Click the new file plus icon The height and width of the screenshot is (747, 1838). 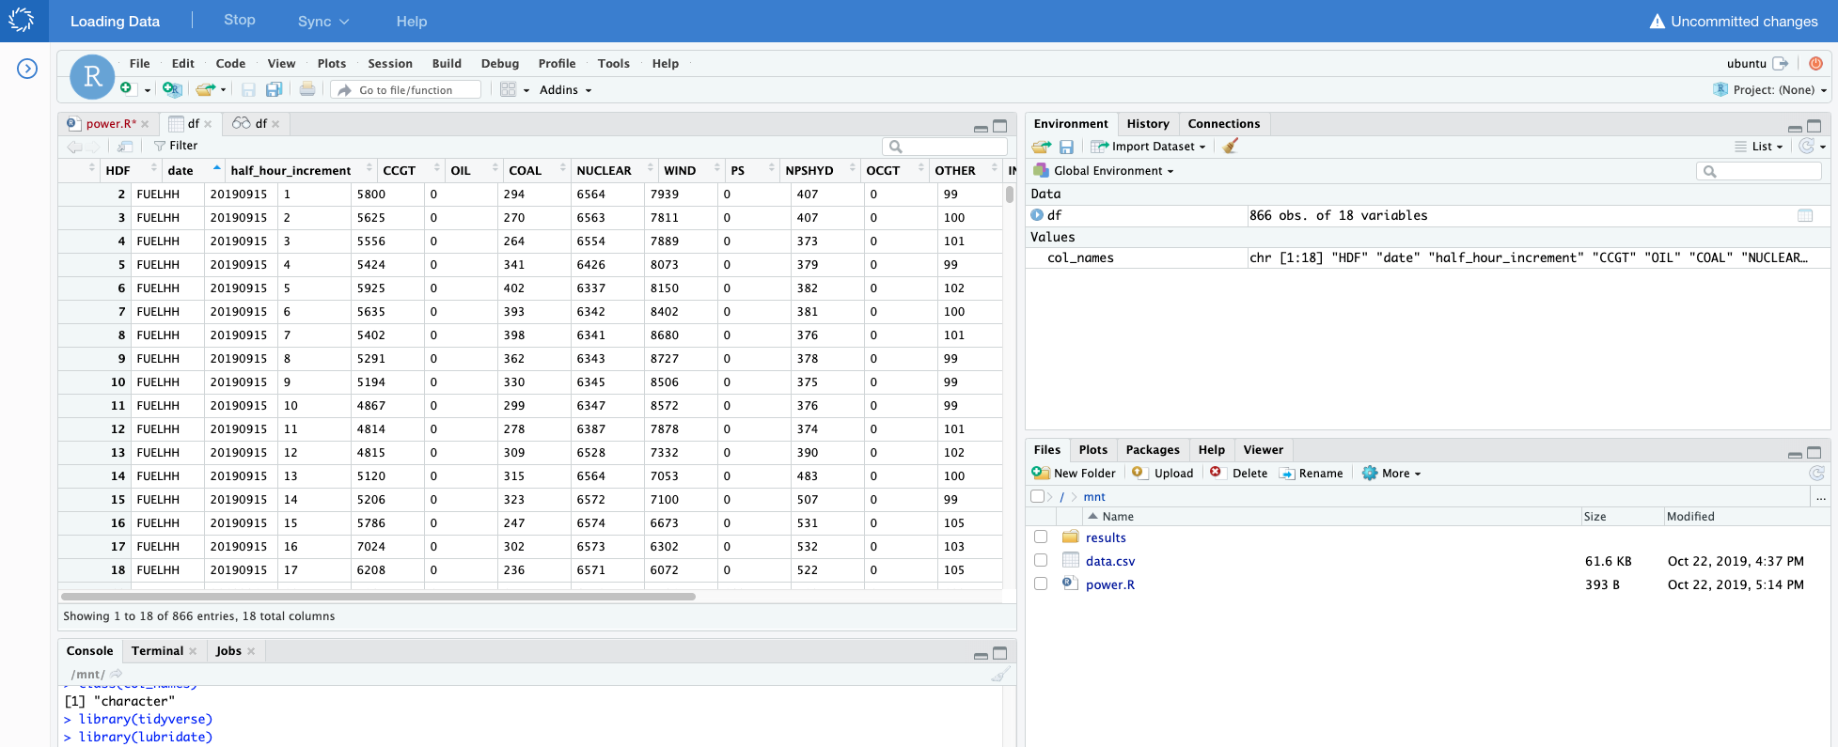(x=127, y=89)
